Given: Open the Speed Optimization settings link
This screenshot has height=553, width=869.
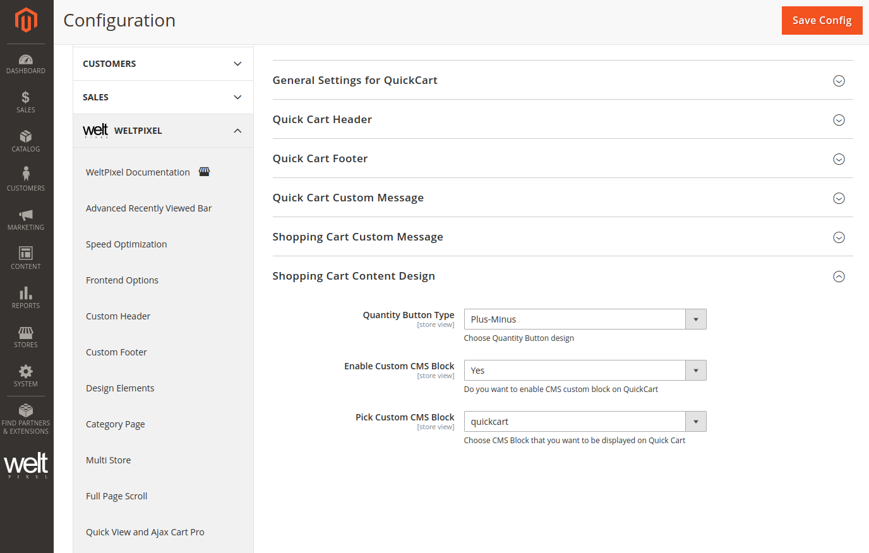Looking at the screenshot, I should click(126, 244).
